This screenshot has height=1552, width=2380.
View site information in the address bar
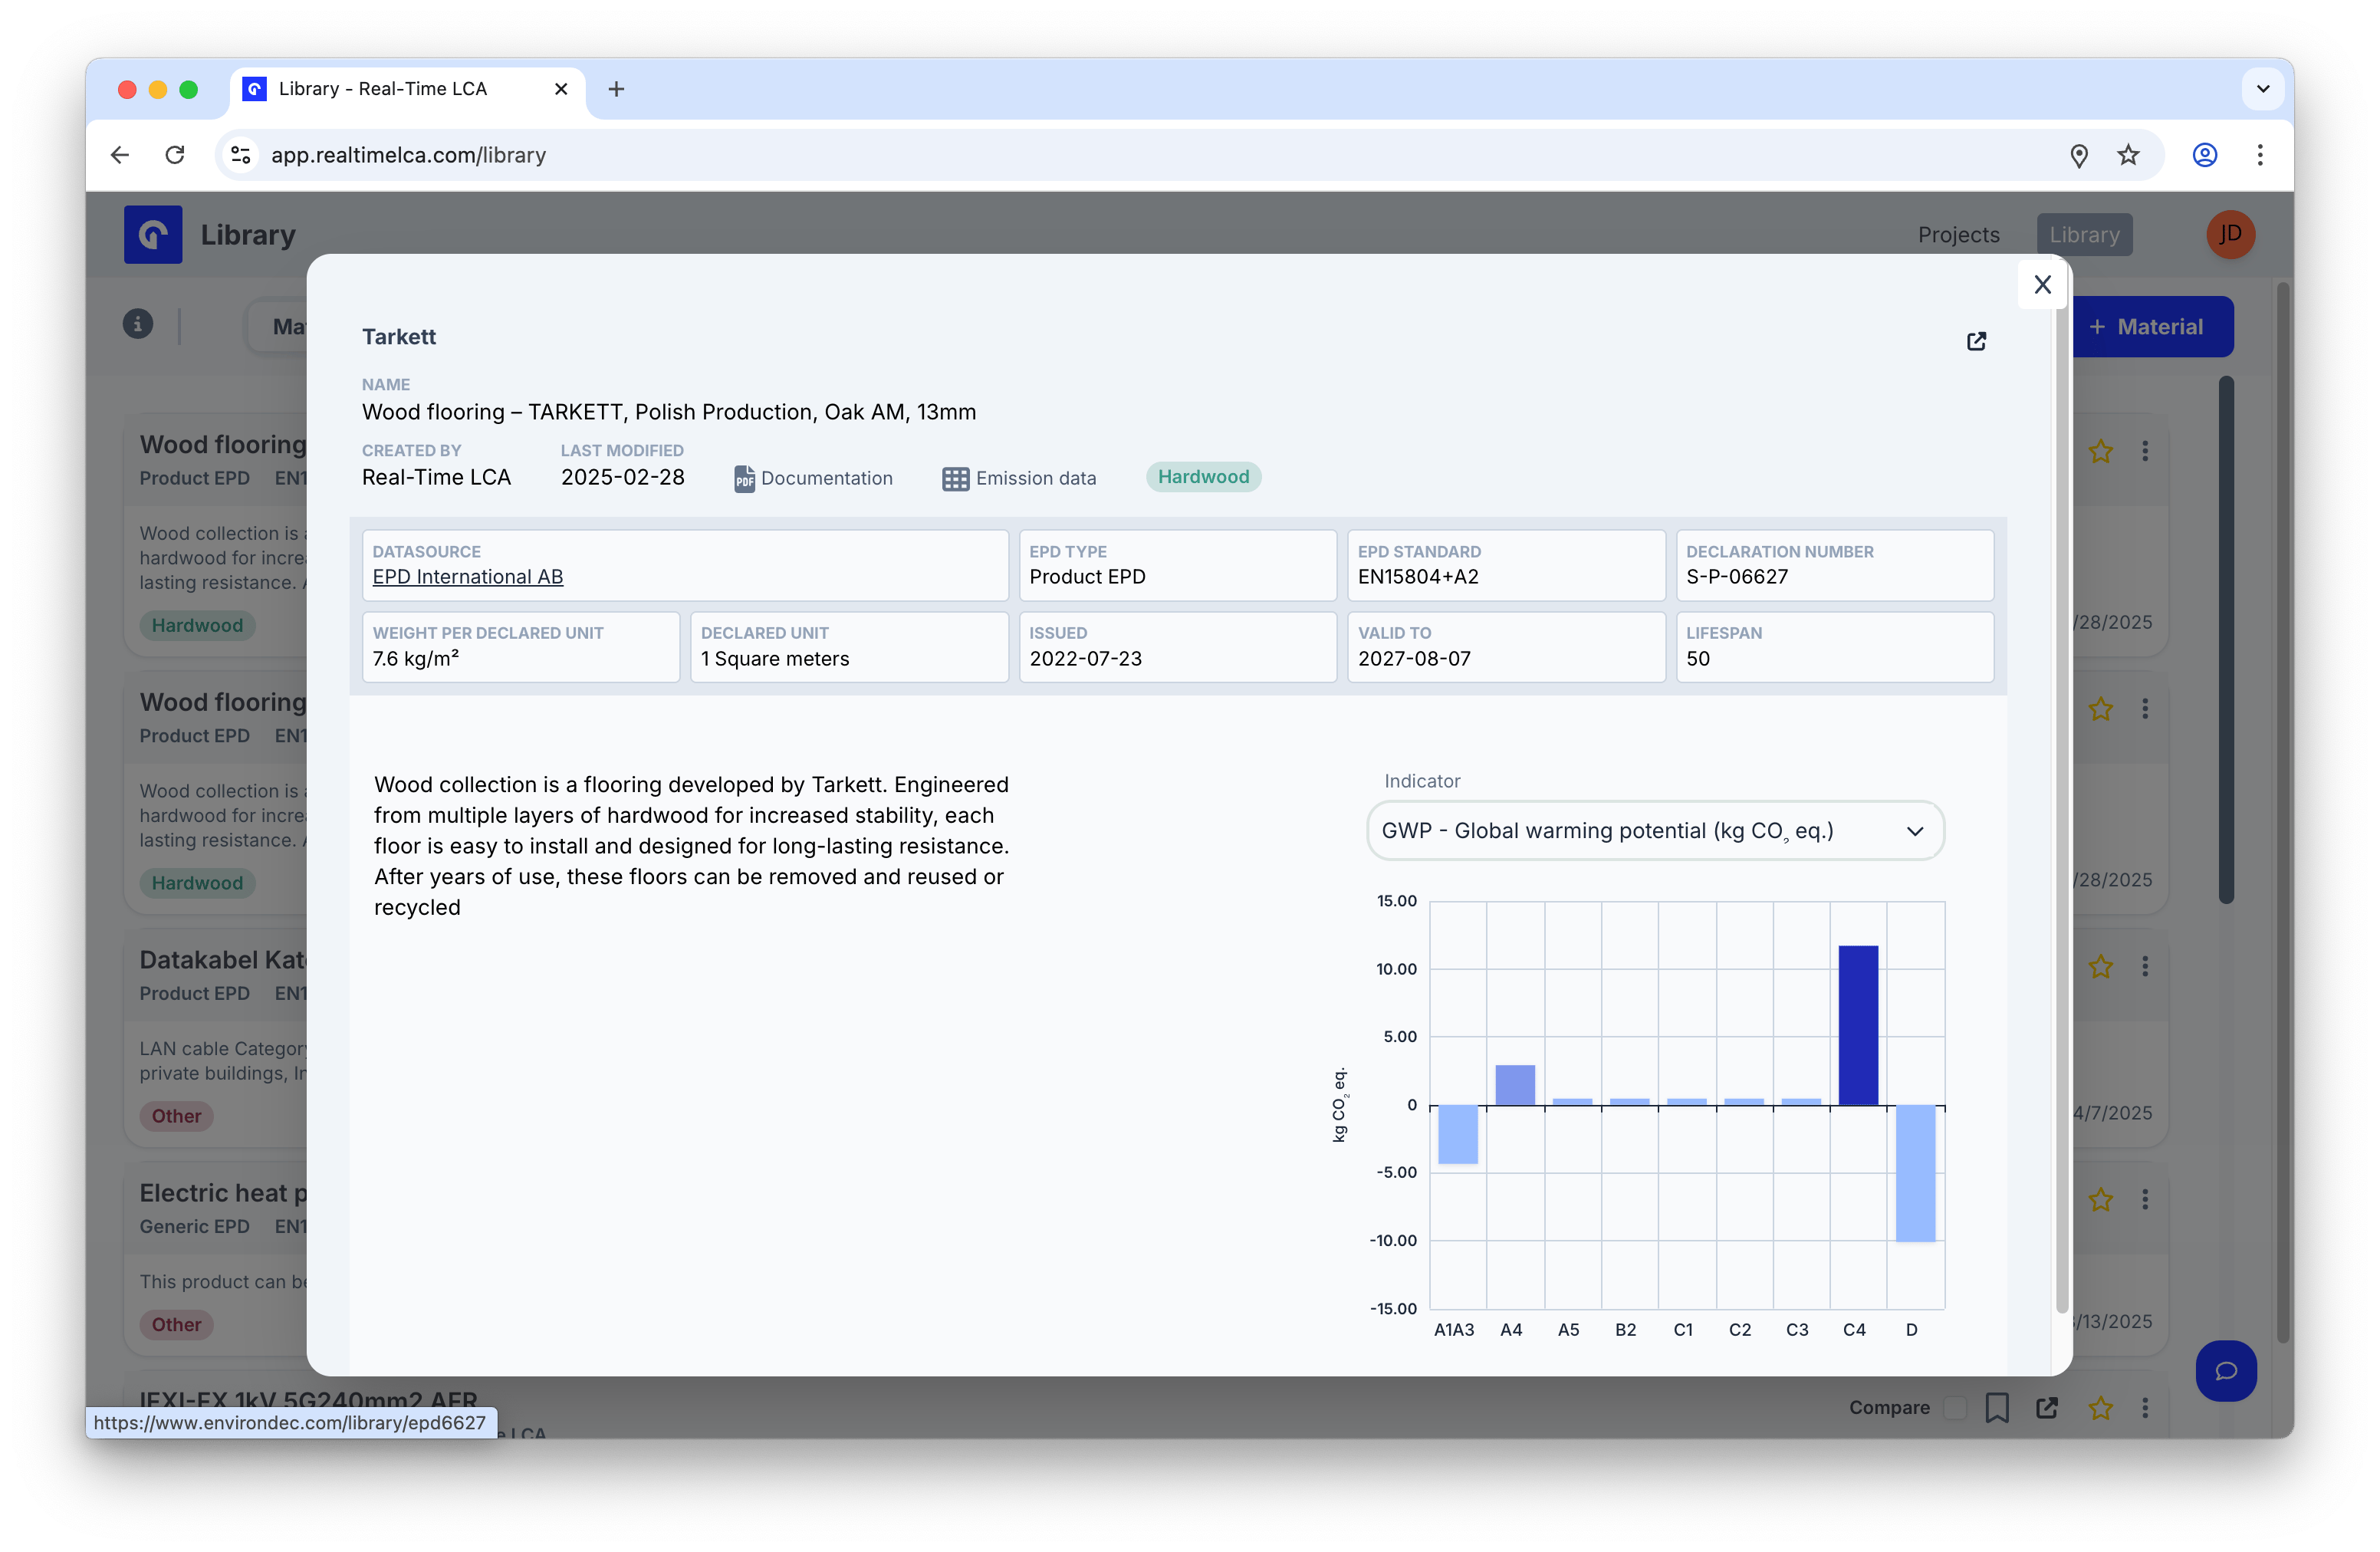coord(240,155)
